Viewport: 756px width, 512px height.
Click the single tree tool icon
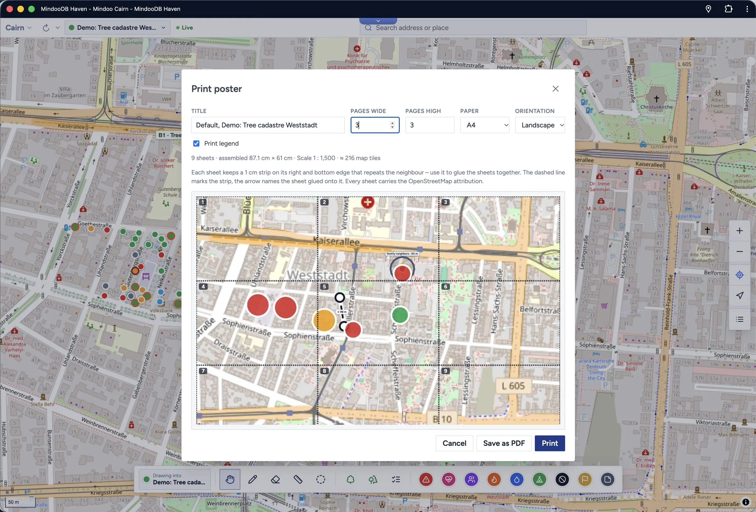tap(350, 479)
